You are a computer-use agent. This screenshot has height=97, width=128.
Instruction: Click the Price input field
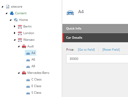pyautogui.click(x=97, y=59)
